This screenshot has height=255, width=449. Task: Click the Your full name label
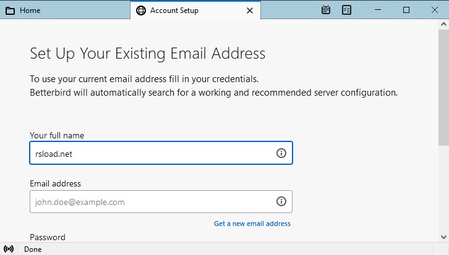pyautogui.click(x=57, y=135)
